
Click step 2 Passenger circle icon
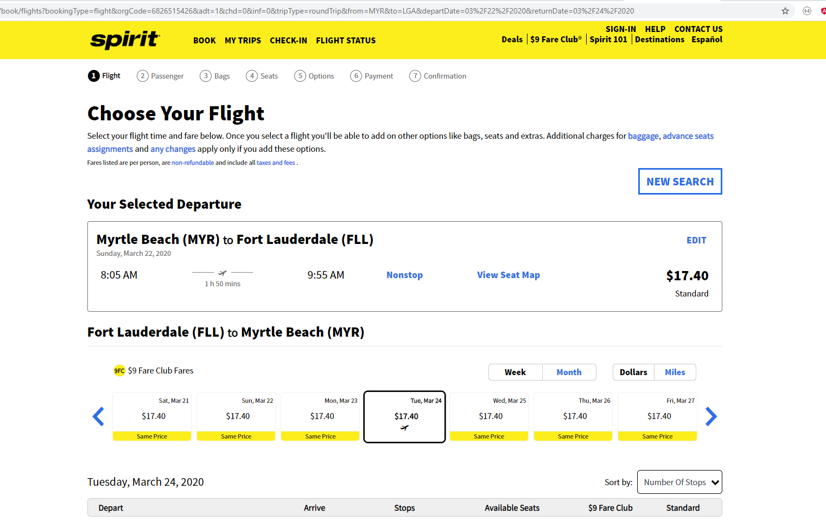[x=142, y=76]
